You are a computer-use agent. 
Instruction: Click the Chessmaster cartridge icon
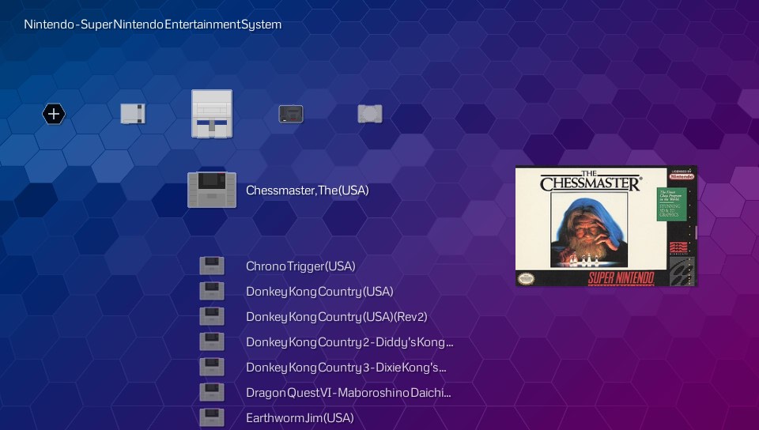[x=212, y=190]
